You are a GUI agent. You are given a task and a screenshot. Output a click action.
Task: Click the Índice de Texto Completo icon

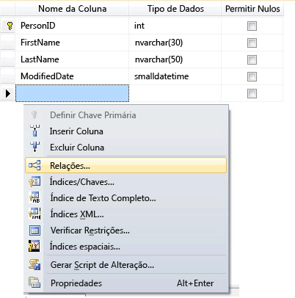[34, 197]
